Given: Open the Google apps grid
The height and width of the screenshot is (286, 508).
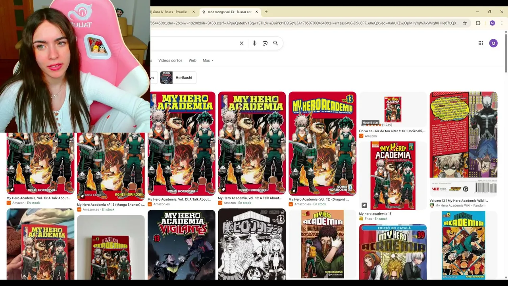Looking at the screenshot, I should 481,43.
